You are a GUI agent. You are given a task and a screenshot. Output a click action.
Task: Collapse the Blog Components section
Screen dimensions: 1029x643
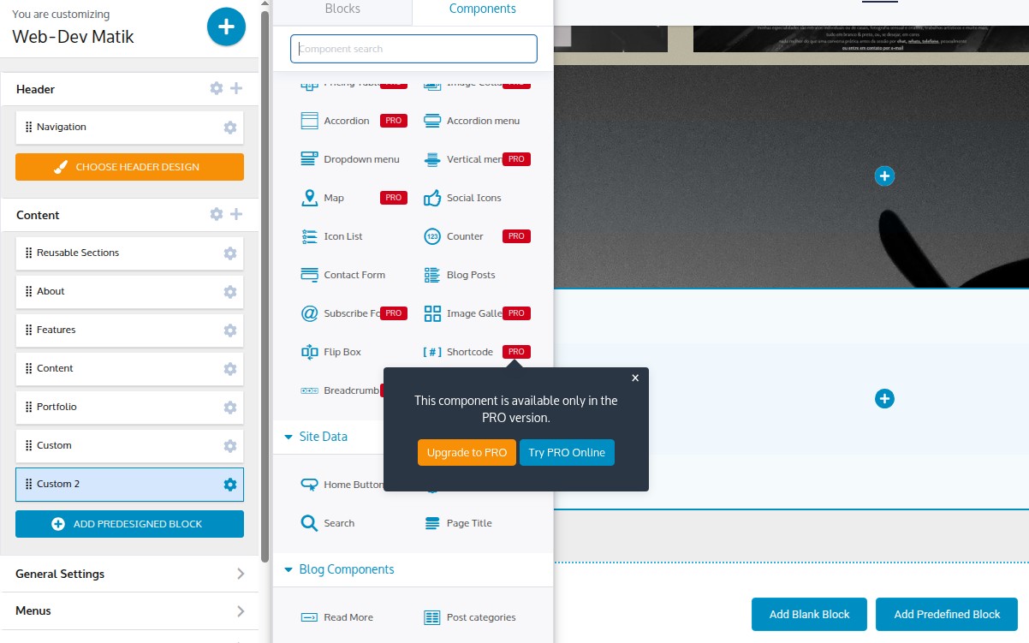tap(288, 569)
